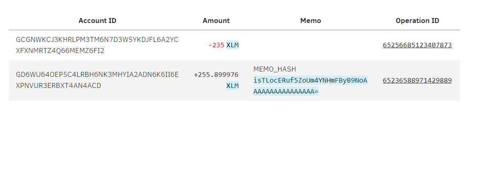Open operation ID 65256685123407873 link
496x189 pixels.
pos(417,45)
